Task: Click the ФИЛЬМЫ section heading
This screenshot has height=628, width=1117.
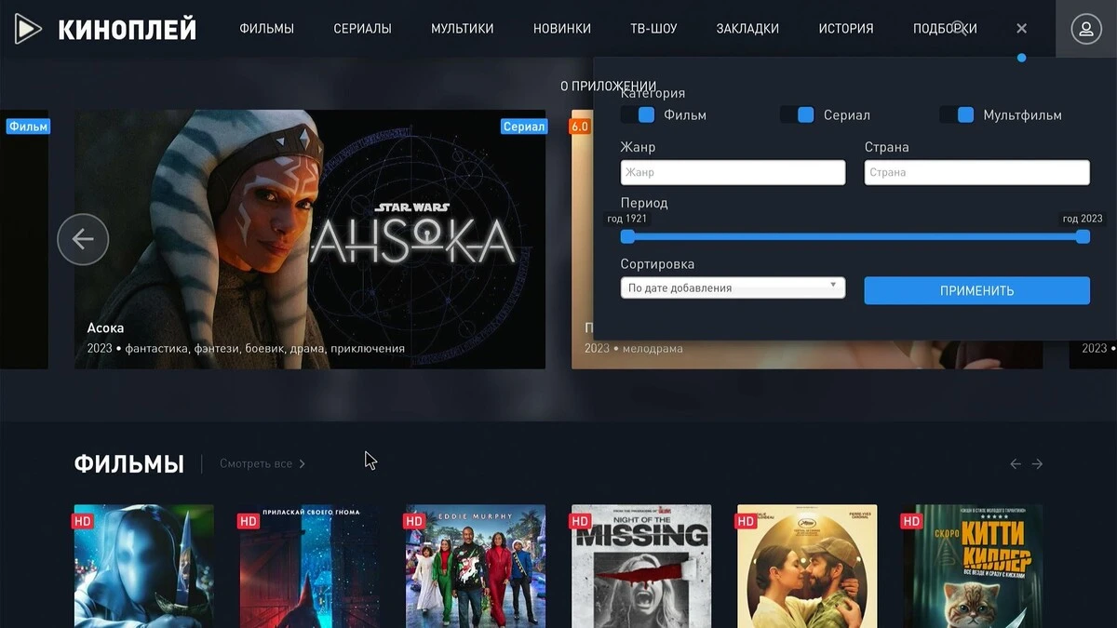Action: 128,463
